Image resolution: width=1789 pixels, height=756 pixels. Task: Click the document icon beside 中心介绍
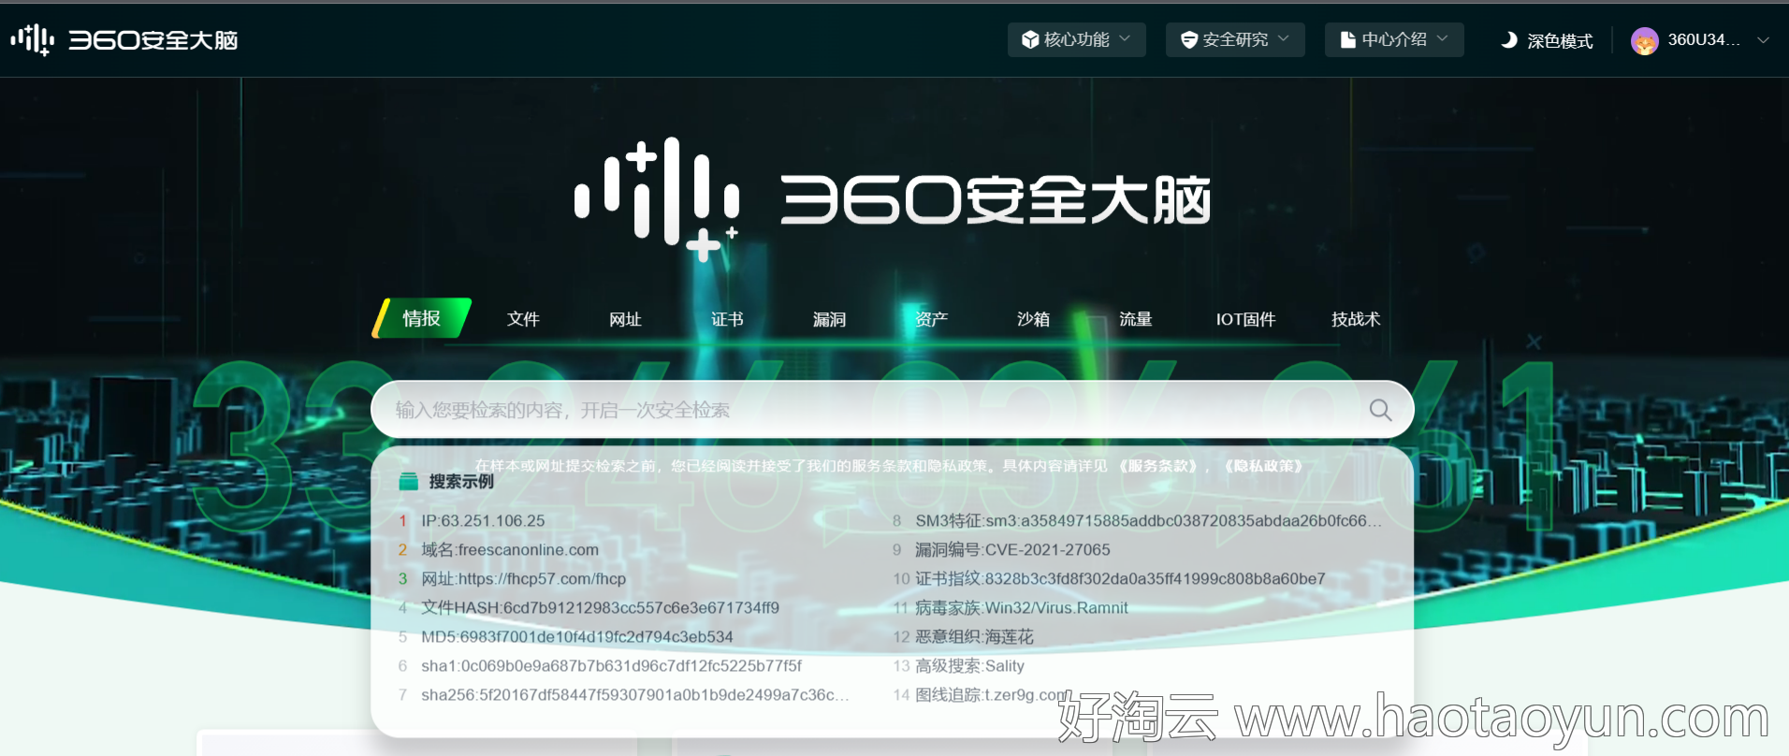1347,39
